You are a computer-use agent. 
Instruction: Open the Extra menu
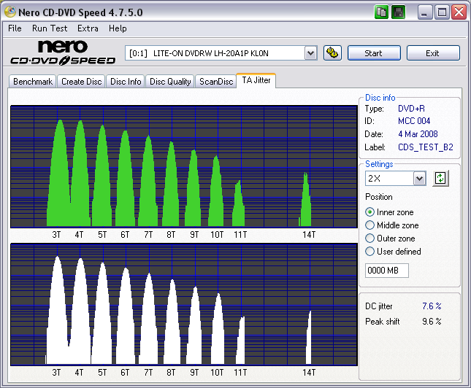click(x=88, y=28)
